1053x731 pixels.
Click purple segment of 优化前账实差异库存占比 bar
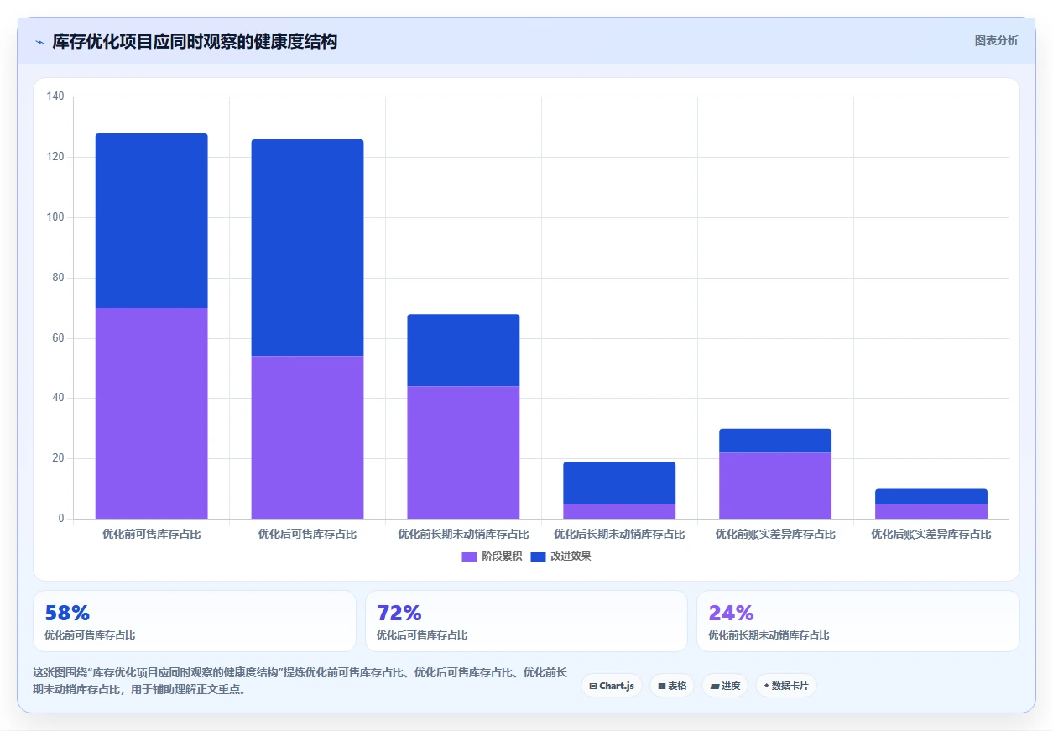pyautogui.click(x=775, y=486)
